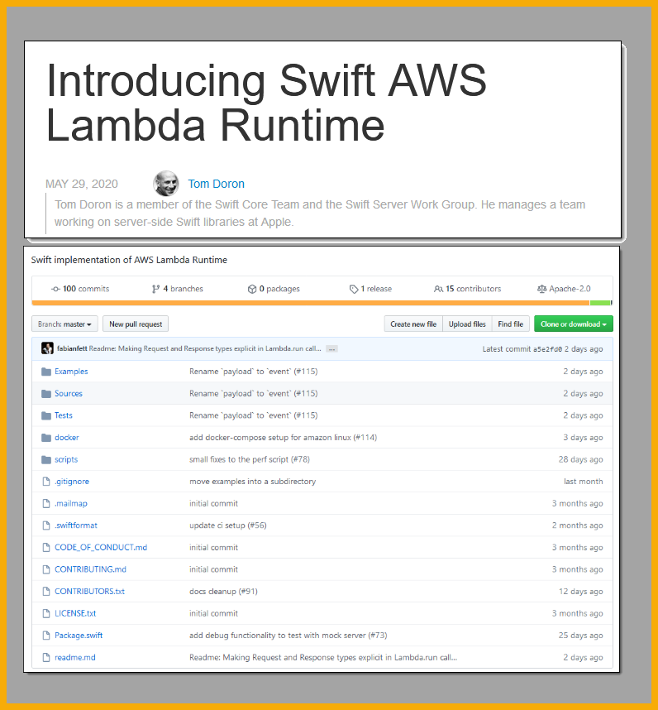Viewport: 658px width, 710px height.
Task: Click the LICENSE.txt file icon
Action: [46, 613]
